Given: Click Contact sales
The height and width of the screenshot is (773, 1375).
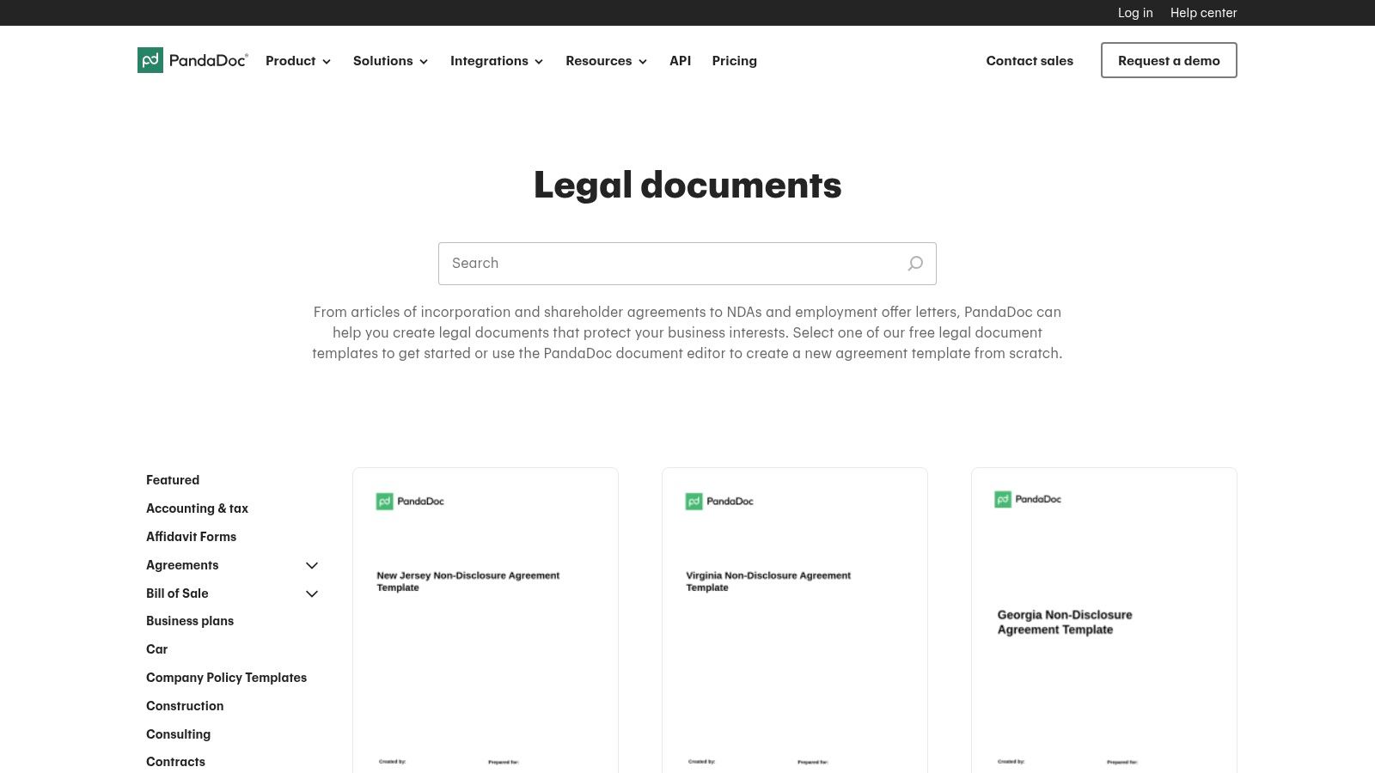Looking at the screenshot, I should (1030, 61).
